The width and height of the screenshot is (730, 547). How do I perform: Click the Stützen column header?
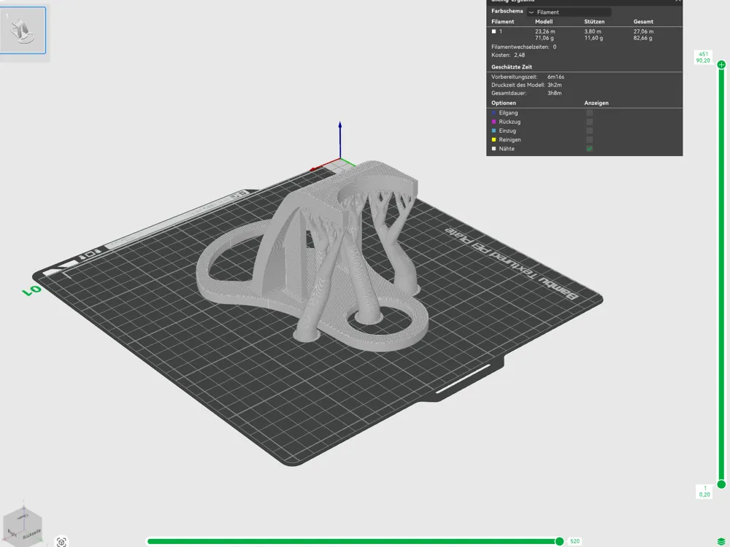coord(594,21)
